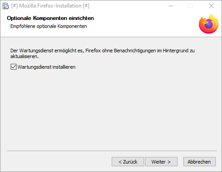Click the white header panel beside the logo

point(142,23)
